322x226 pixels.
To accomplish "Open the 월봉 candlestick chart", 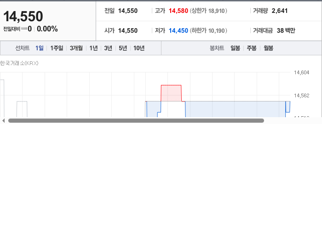I will [268, 48].
